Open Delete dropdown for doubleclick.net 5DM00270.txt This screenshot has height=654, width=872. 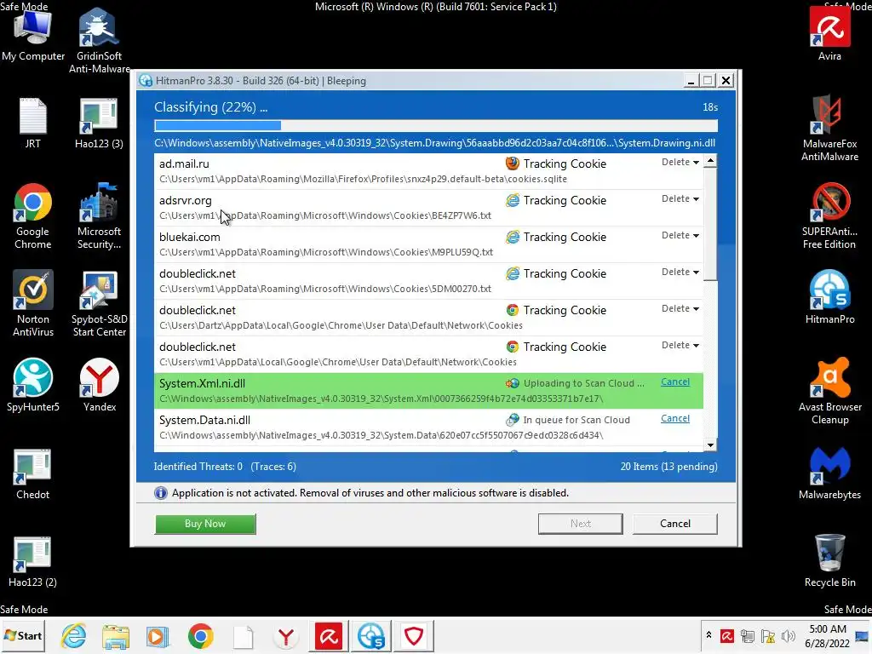(680, 272)
